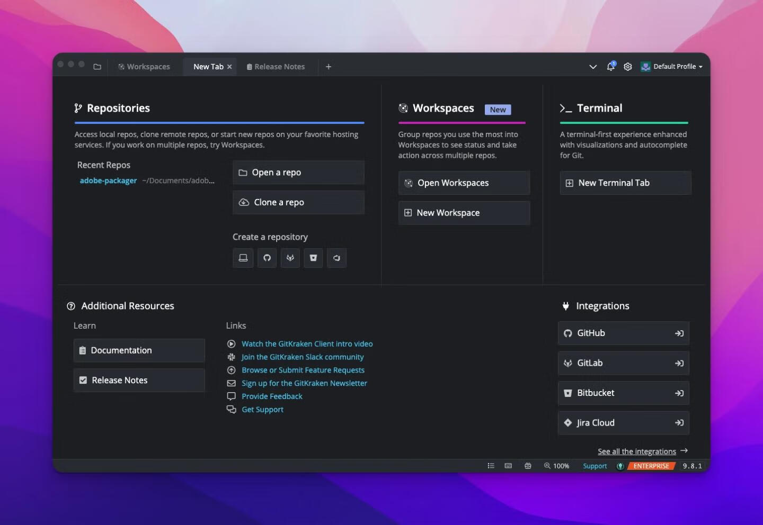The height and width of the screenshot is (525, 763).
Task: Click the folder icon in the tab bar
Action: [x=97, y=67]
